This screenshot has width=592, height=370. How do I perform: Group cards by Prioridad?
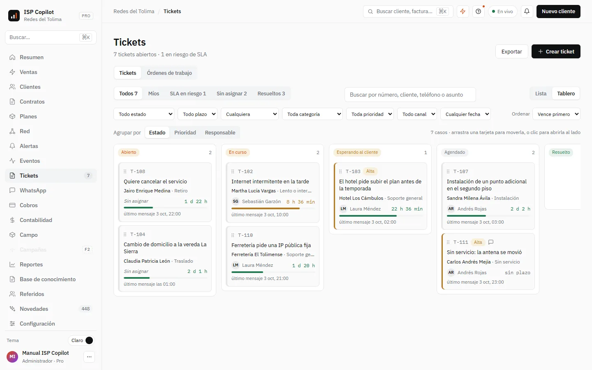(185, 132)
